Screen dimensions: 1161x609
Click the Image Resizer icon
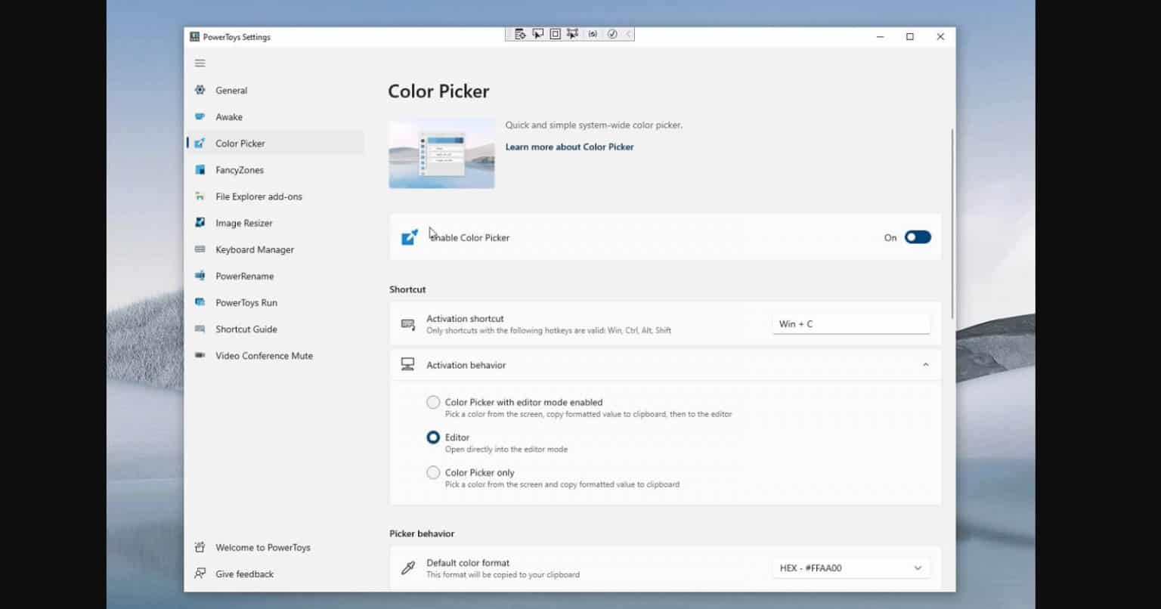[x=200, y=223]
